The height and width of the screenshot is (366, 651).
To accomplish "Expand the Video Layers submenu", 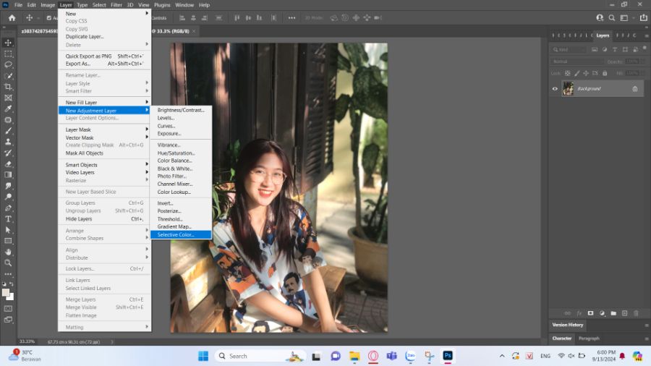I will coord(147,172).
